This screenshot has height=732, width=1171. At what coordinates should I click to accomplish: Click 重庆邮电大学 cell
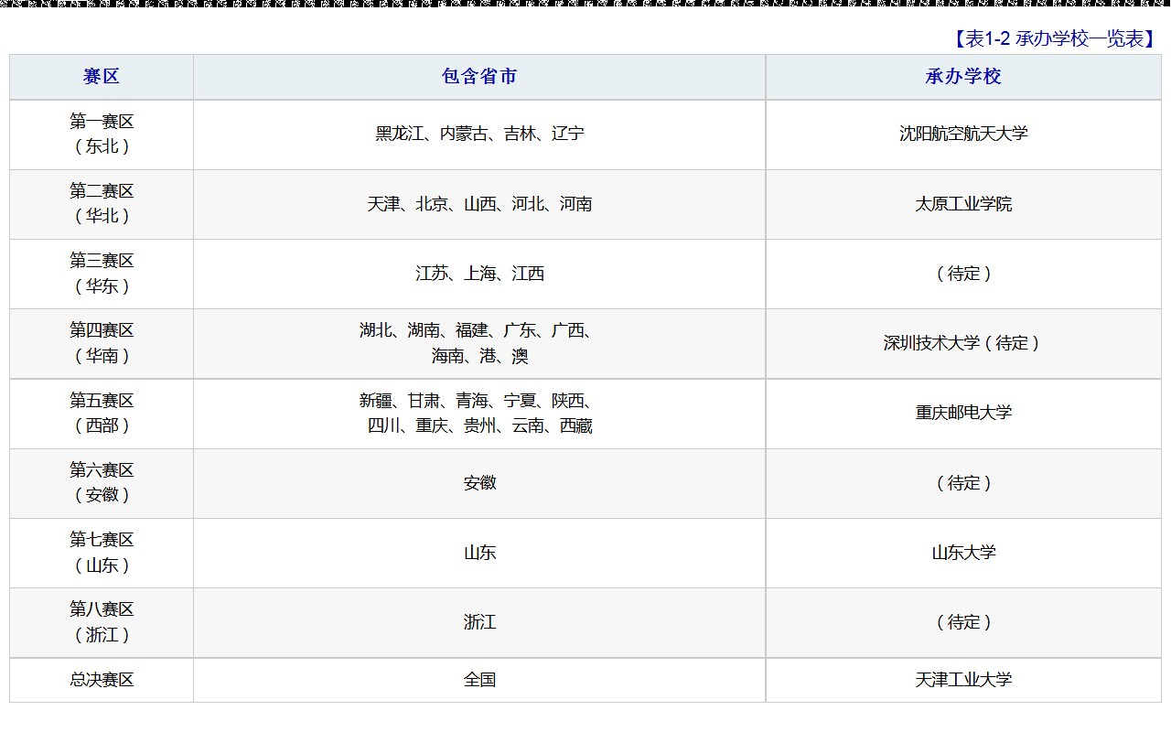pyautogui.click(x=963, y=414)
